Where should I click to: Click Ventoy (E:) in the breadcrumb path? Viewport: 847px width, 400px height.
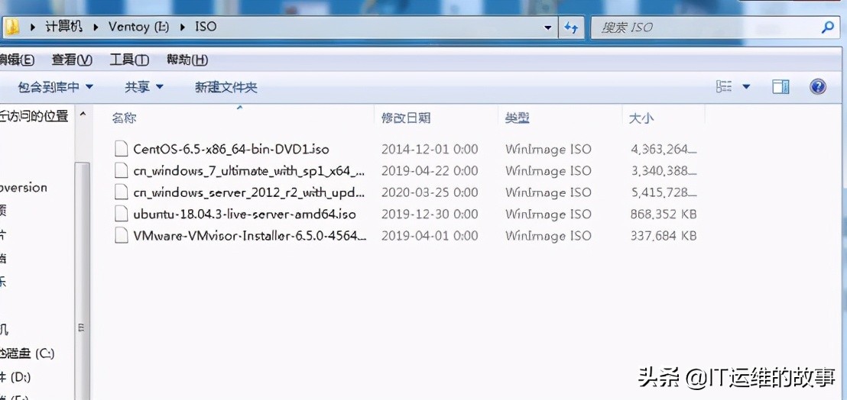click(139, 27)
